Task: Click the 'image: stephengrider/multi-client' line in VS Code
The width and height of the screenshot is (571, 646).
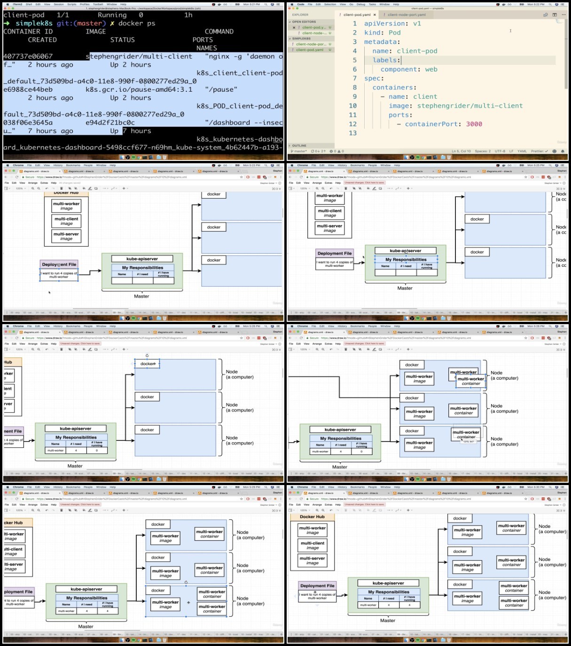Action: (x=455, y=106)
